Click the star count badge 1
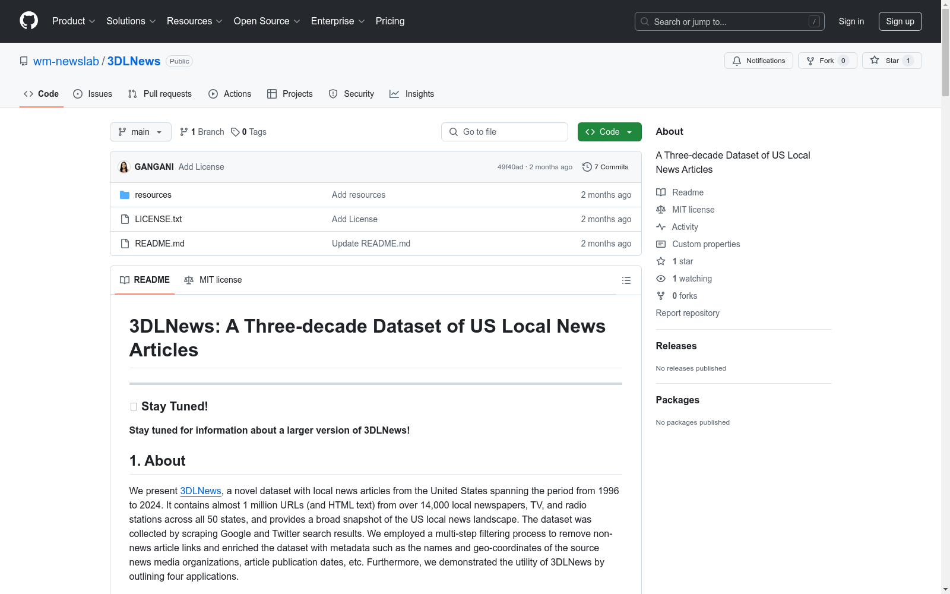Image resolution: width=950 pixels, height=594 pixels. (x=908, y=61)
